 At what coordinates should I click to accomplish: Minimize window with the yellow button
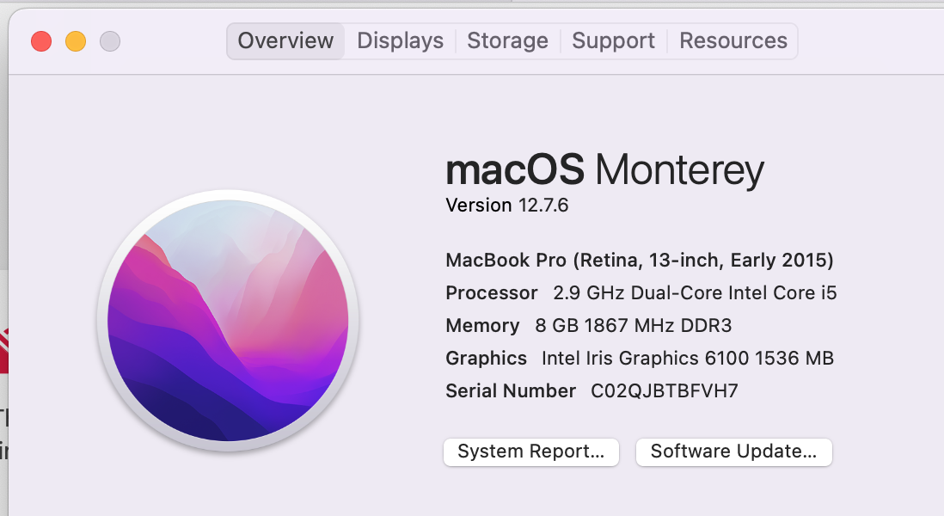pyautogui.click(x=76, y=40)
